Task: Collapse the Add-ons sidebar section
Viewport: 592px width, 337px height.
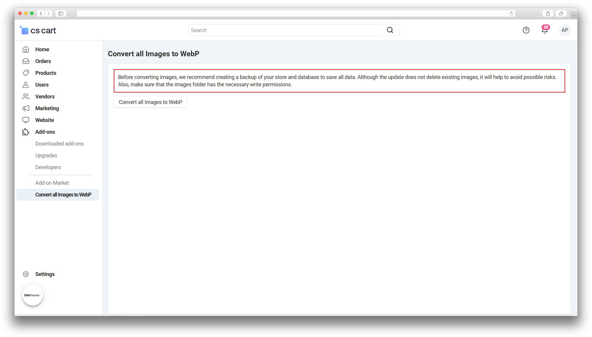Action: pos(45,132)
